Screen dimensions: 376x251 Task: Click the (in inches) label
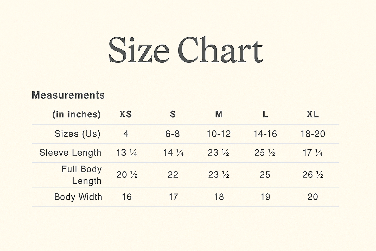pos(77,114)
